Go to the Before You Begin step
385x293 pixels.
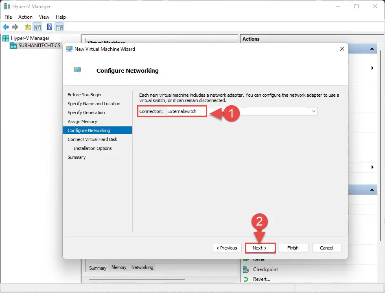pyautogui.click(x=84, y=95)
